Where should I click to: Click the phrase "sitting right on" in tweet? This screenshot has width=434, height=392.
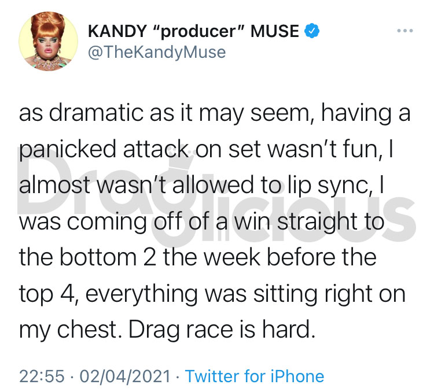(329, 294)
